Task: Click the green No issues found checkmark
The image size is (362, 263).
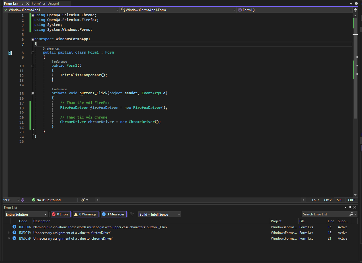Action: (x=34, y=200)
